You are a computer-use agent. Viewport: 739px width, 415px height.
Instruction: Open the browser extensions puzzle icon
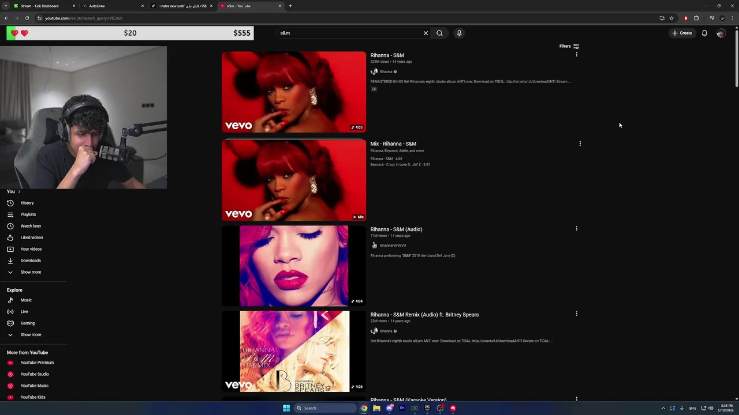[696, 18]
